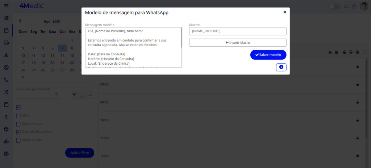Click the unlock icon on the 12:00 row
Image resolution: width=371 pixels, height=168 pixels.
click(358, 156)
